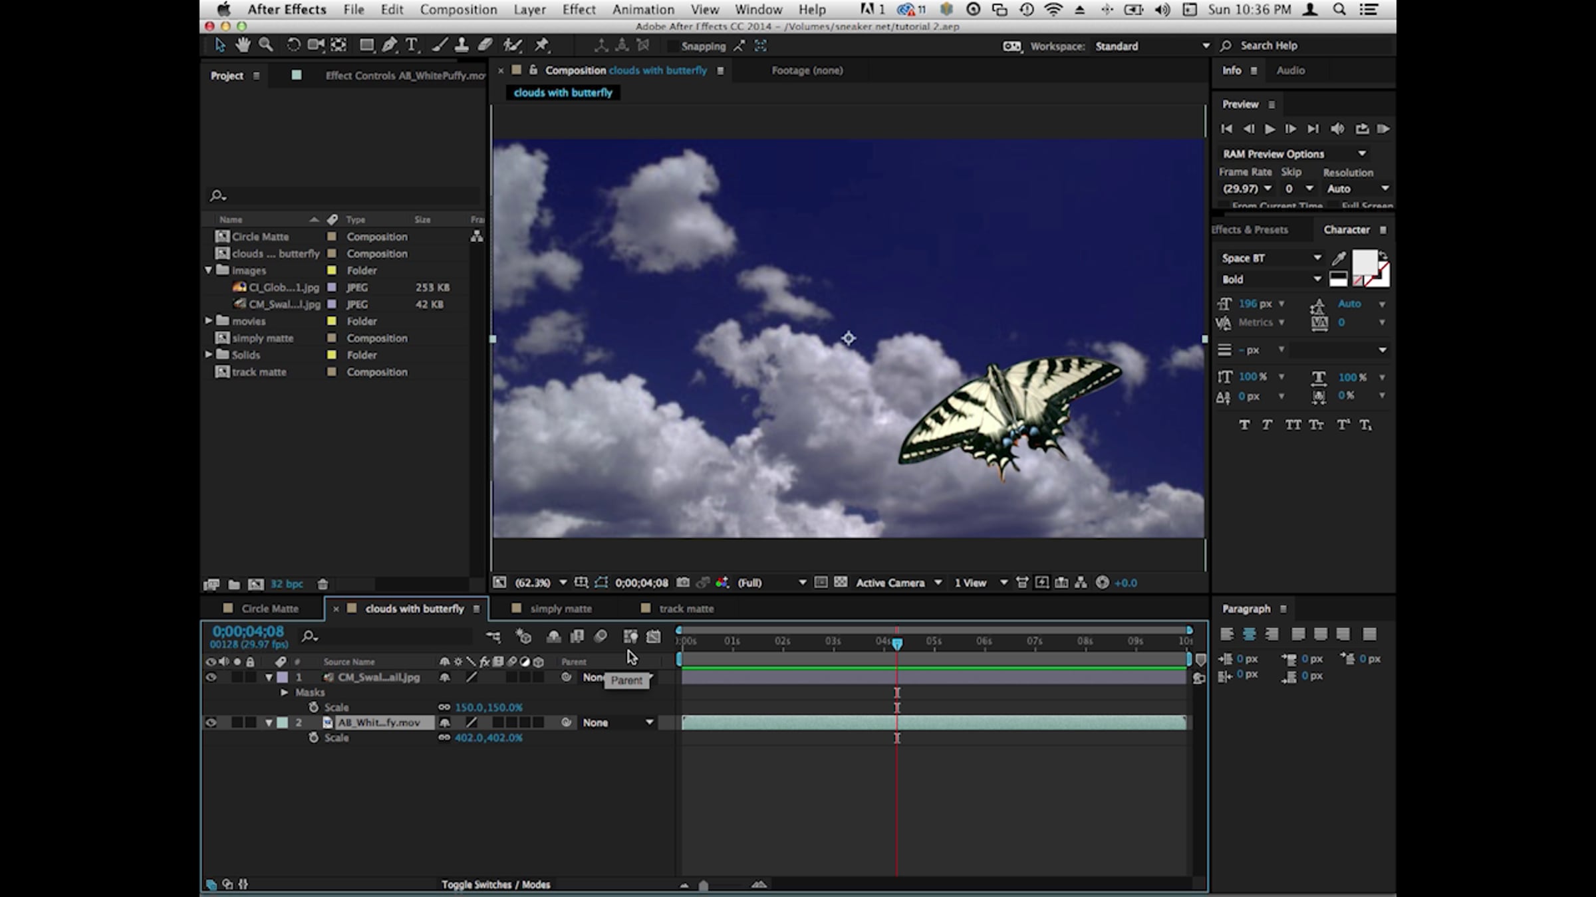
Task: Select the Zoom tool in toolbar
Action: coord(266,45)
